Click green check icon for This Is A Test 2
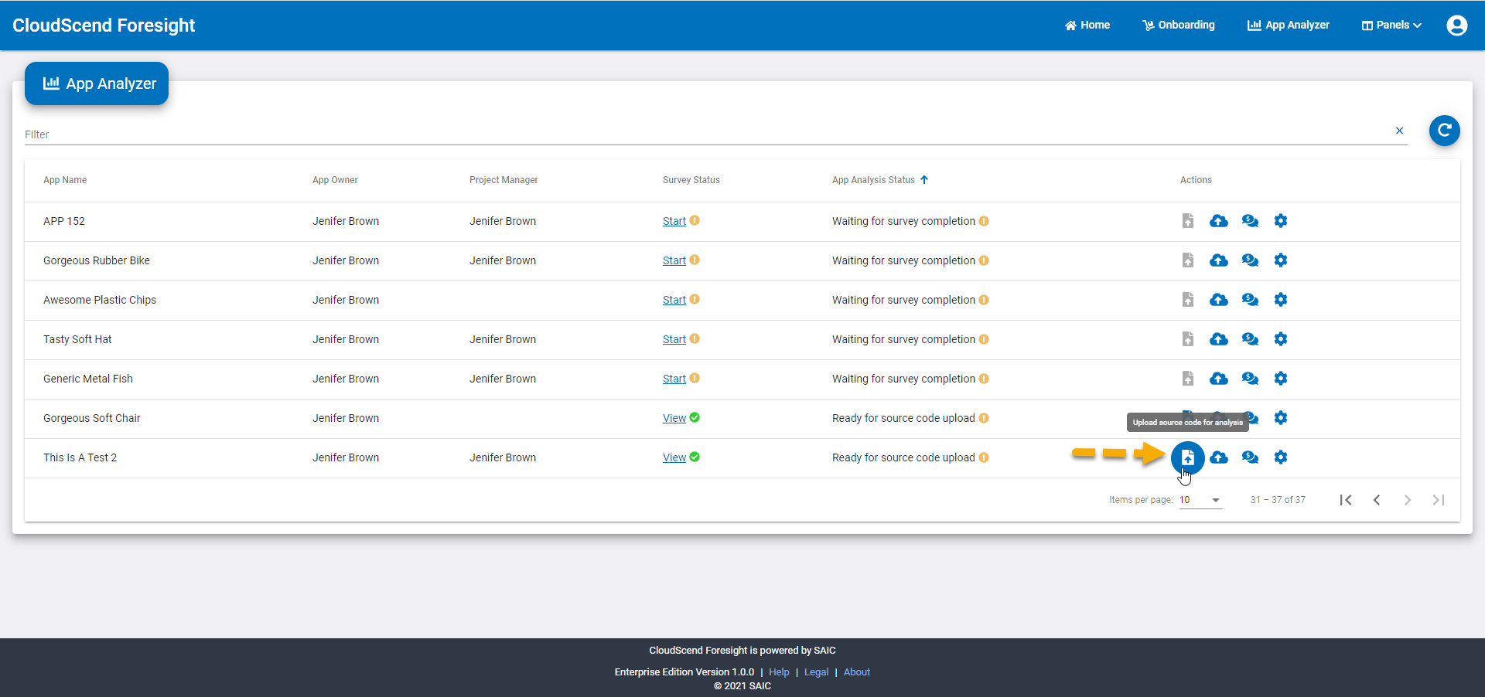The image size is (1485, 697). point(695,457)
